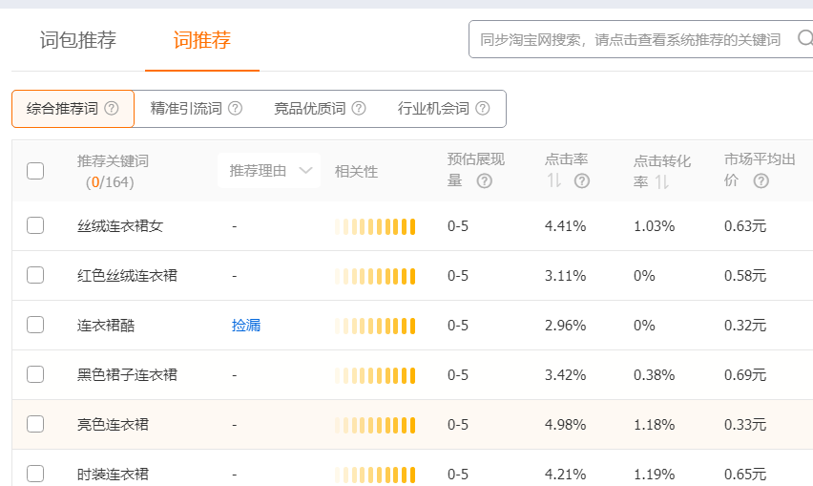Click the 捡漏 reason link
Image resolution: width=813 pixels, height=486 pixels.
click(245, 326)
